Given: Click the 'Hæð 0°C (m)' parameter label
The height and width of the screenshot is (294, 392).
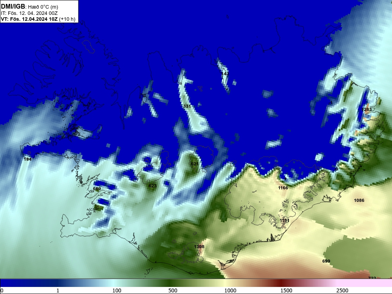Looking at the screenshot, I should [x=43, y=7].
